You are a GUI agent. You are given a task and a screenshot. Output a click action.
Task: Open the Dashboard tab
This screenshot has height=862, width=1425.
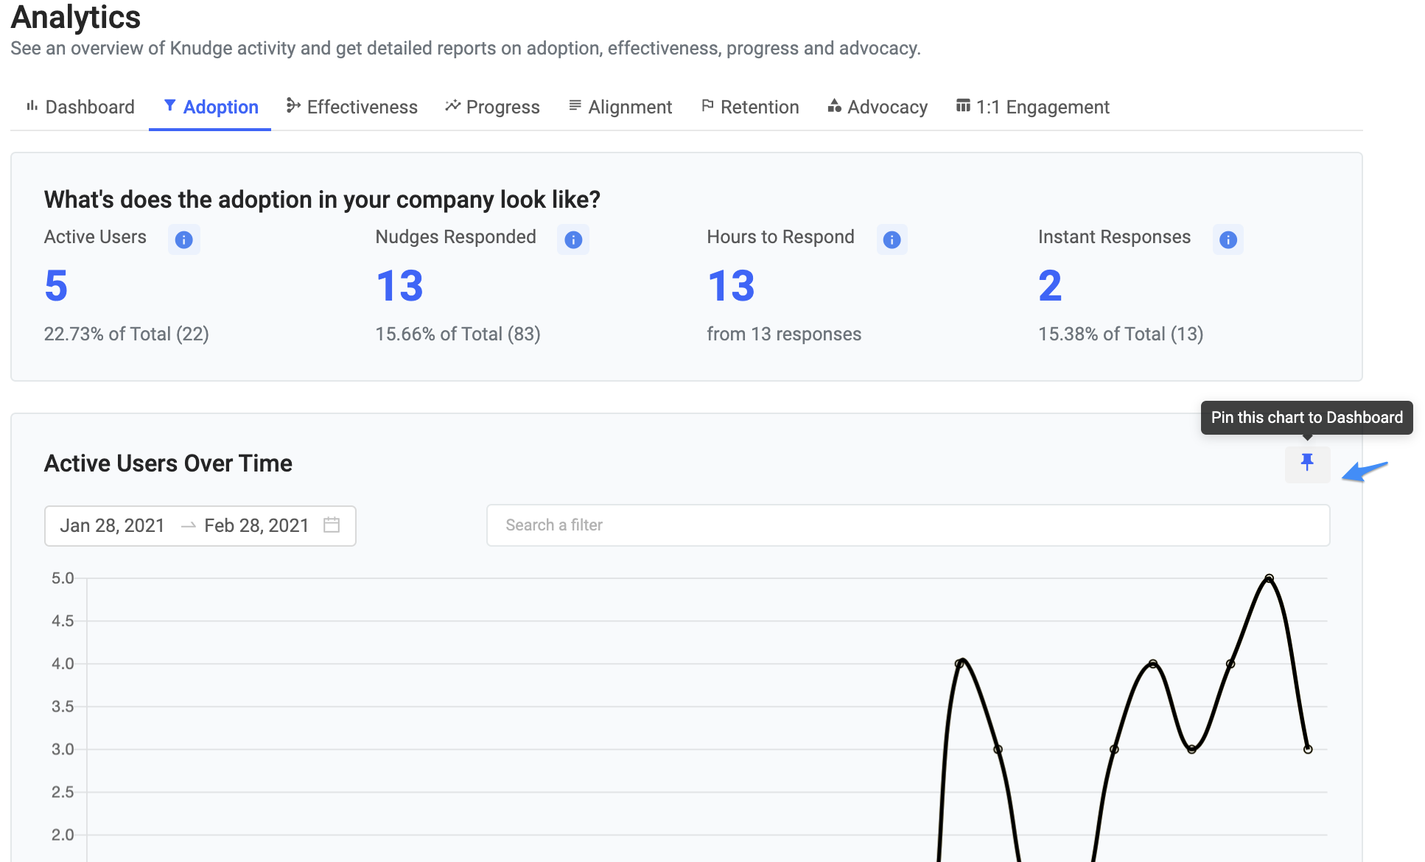click(80, 108)
